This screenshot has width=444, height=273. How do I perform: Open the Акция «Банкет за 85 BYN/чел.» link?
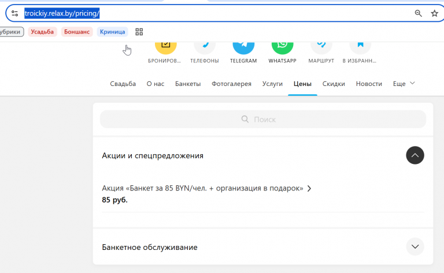pos(202,188)
